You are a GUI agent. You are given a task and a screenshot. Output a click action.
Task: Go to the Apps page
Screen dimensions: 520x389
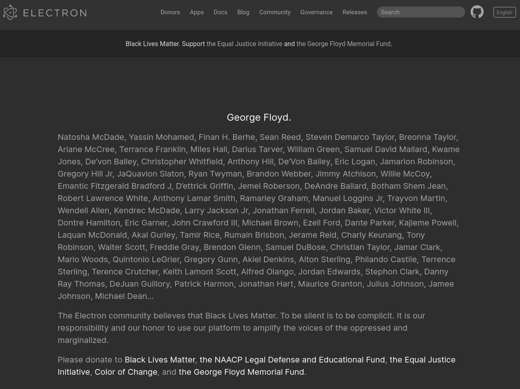(197, 12)
